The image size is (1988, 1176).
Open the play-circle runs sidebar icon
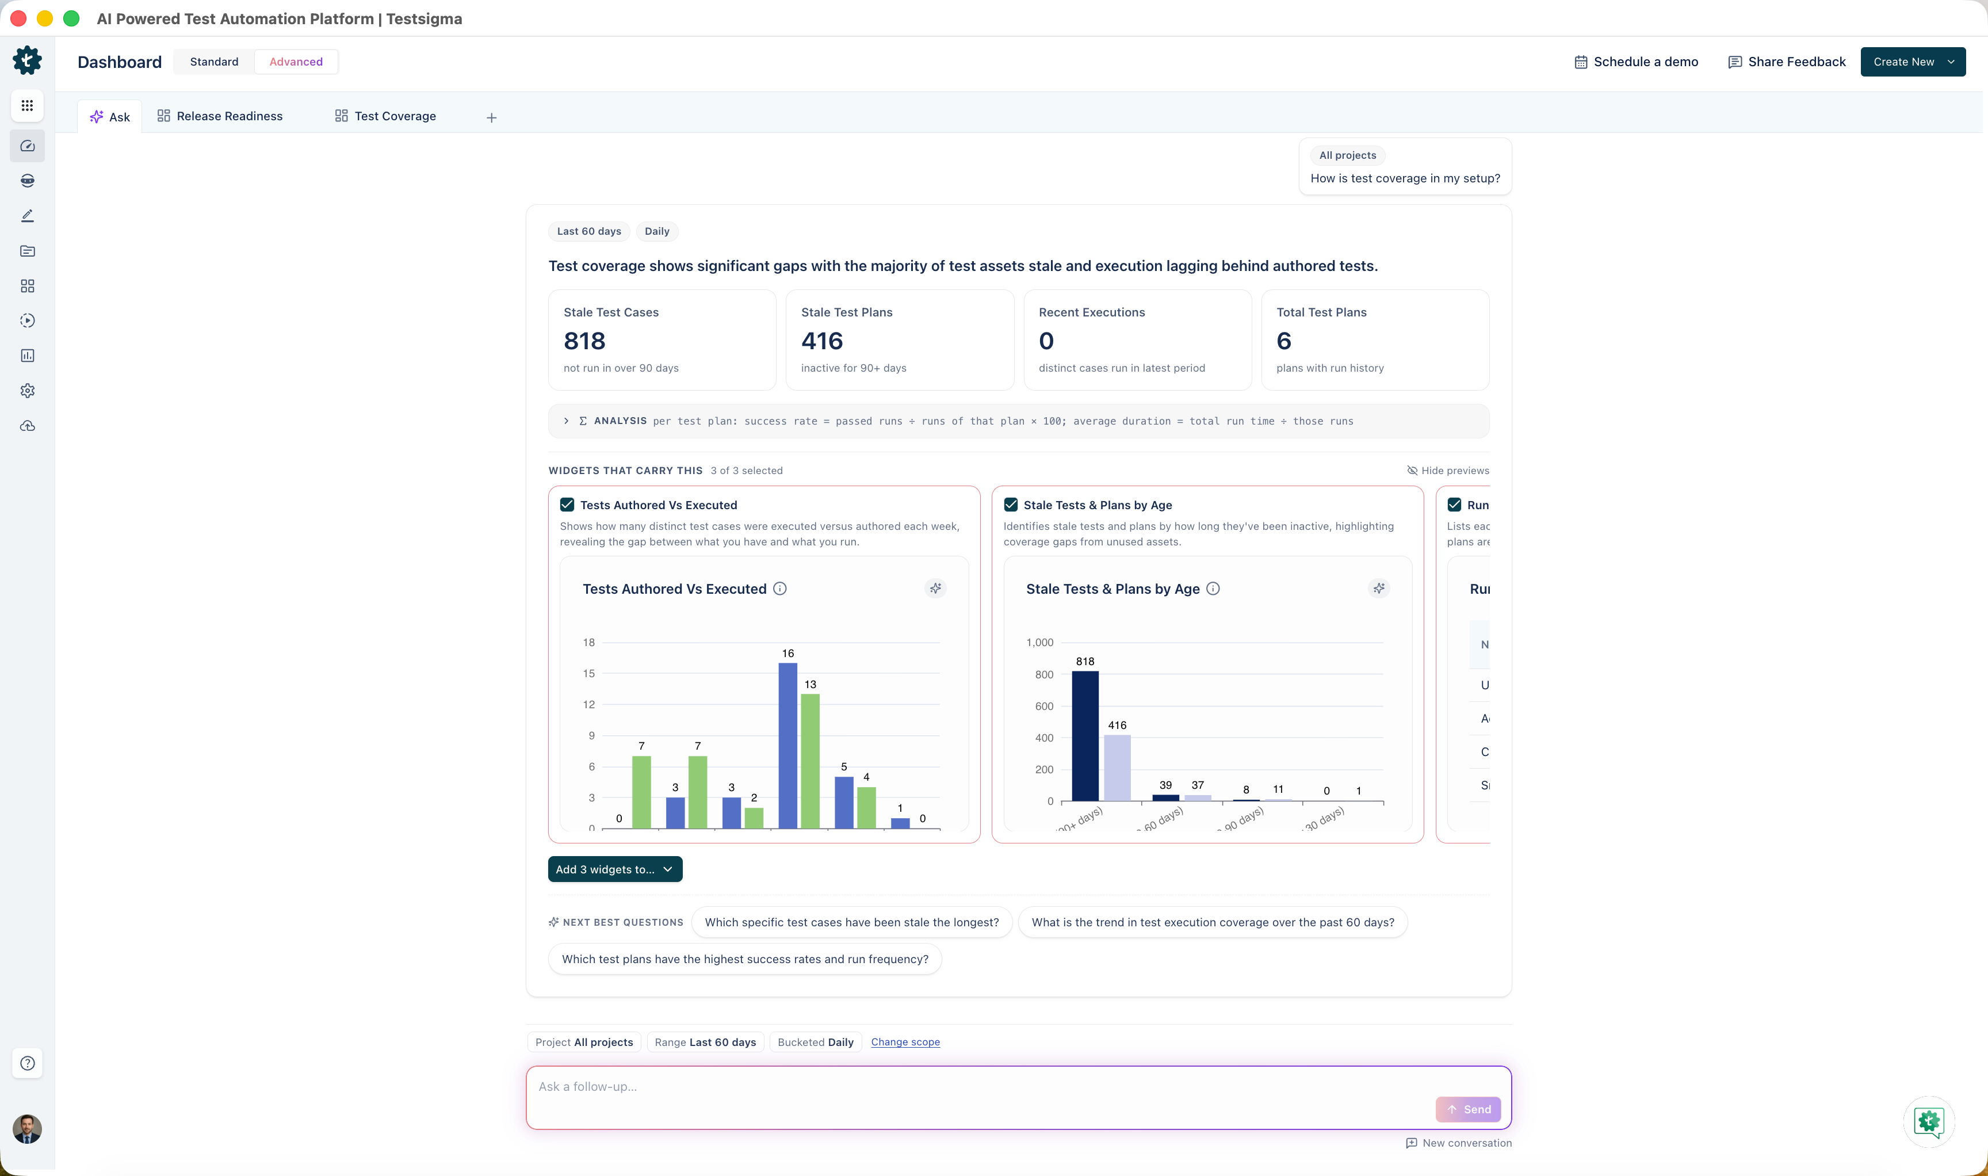point(27,320)
